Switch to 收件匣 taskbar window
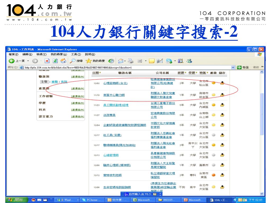 pos(117,200)
